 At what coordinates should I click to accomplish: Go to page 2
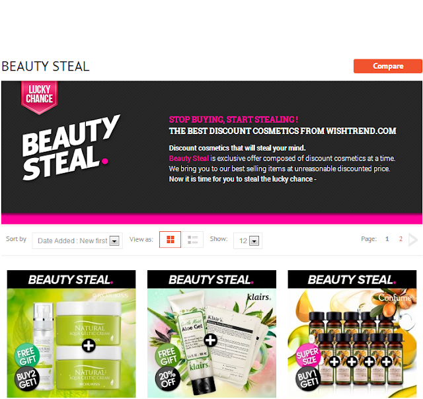click(401, 239)
